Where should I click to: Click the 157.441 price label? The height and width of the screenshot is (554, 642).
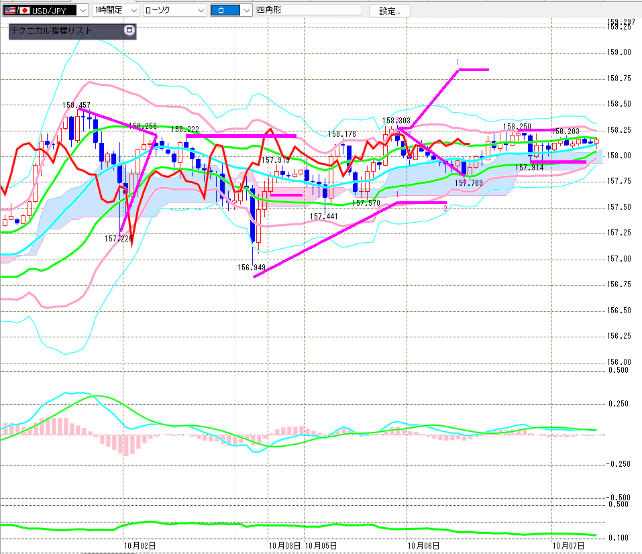(x=324, y=216)
